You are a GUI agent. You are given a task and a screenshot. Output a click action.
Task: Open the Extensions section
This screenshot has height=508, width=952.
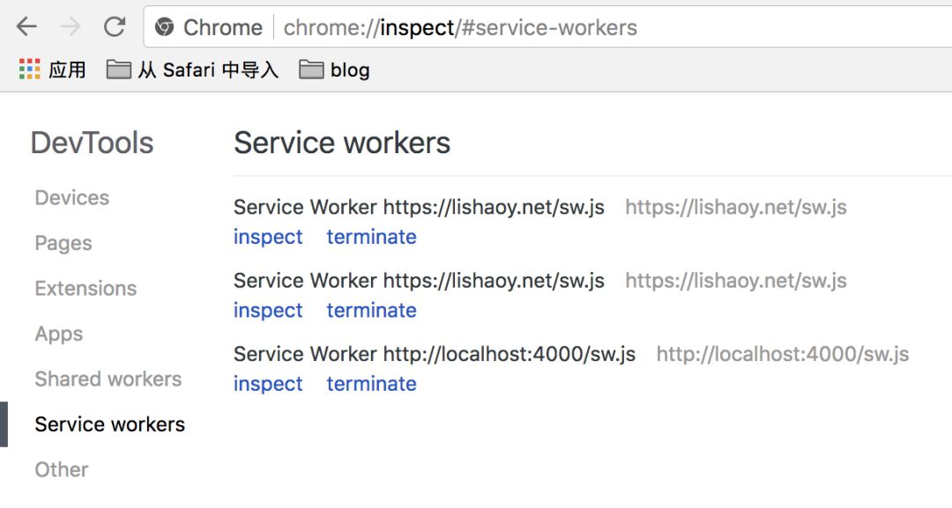[86, 288]
